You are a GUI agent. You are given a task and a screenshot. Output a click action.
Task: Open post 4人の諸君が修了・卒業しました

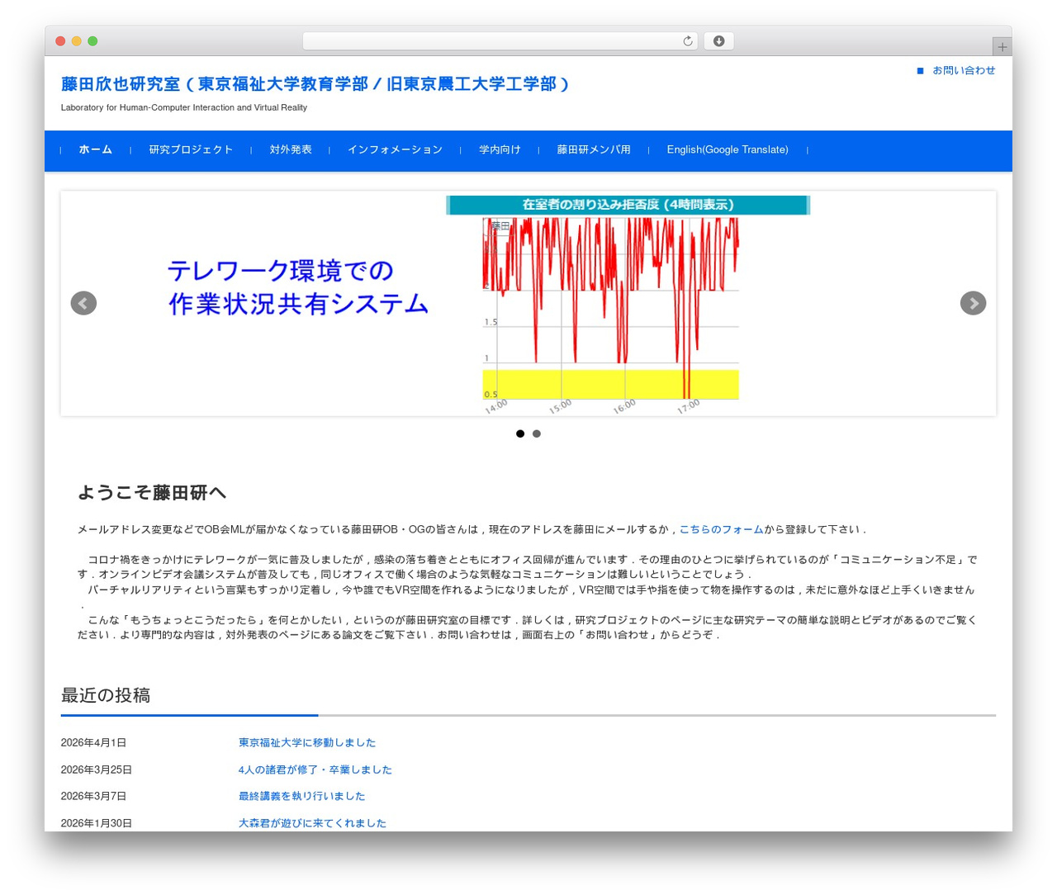coord(315,770)
